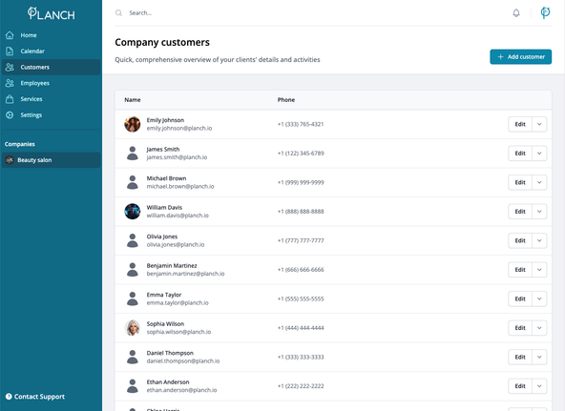Click the Employees people icon

click(10, 83)
